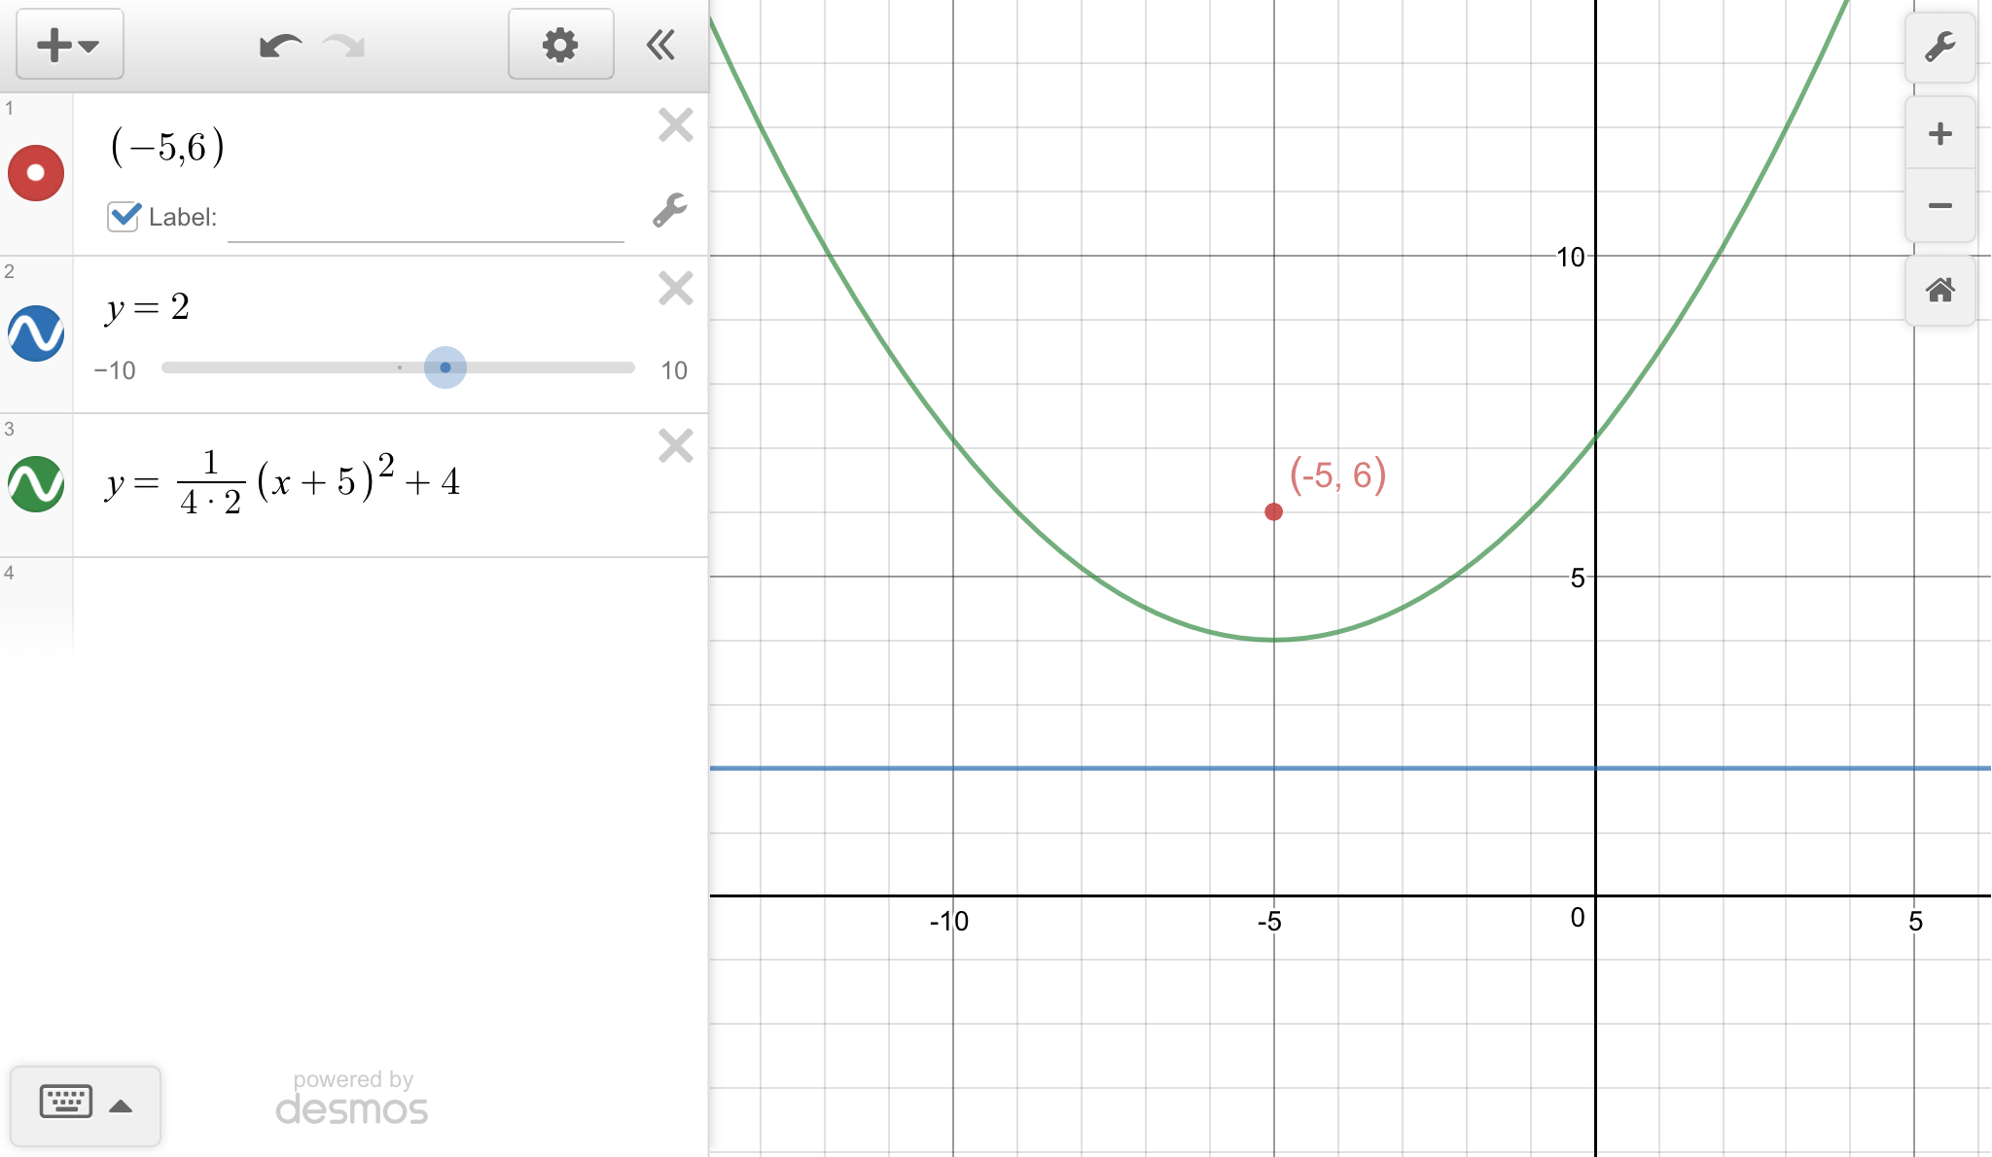Collapse the expression list panel

tap(661, 45)
